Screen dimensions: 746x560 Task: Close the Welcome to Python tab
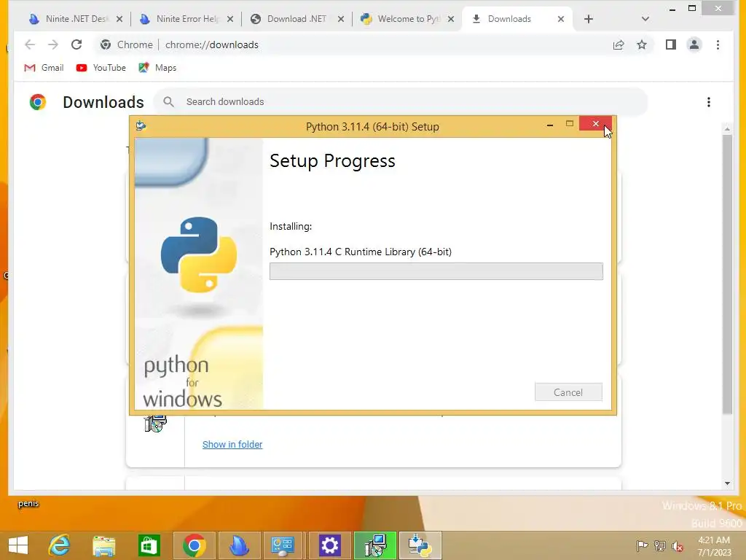click(x=451, y=19)
